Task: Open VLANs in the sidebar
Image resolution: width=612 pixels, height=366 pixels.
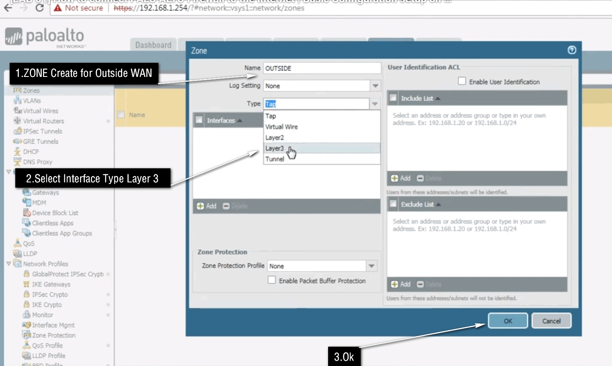Action: pyautogui.click(x=32, y=101)
